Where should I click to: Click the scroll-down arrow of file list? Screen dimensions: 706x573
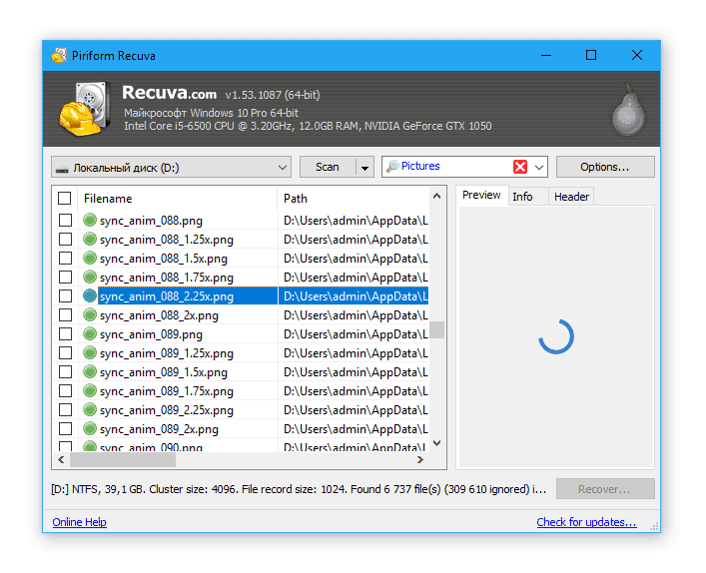[436, 443]
